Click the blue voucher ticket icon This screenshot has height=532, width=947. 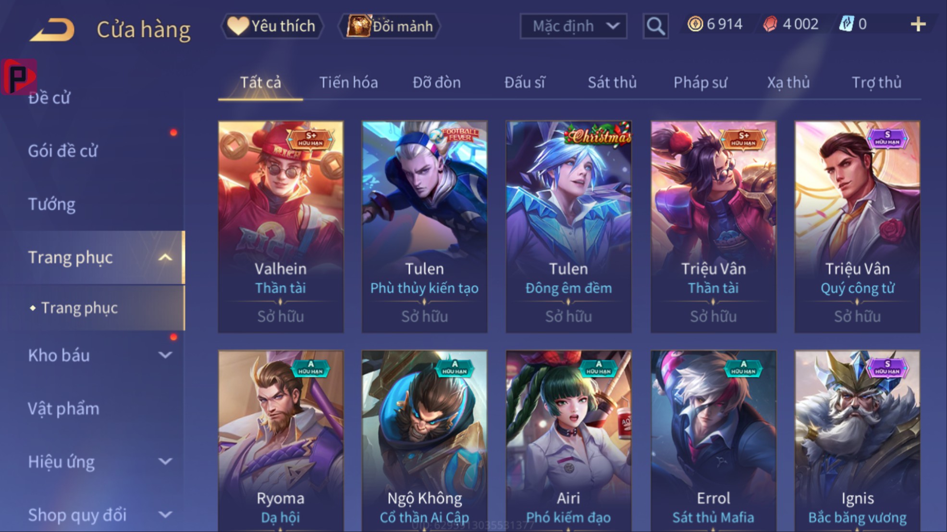[846, 24]
